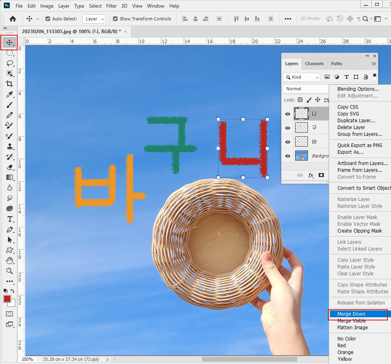Select the Eyedropper tool
391x364 pixels.
[10, 94]
